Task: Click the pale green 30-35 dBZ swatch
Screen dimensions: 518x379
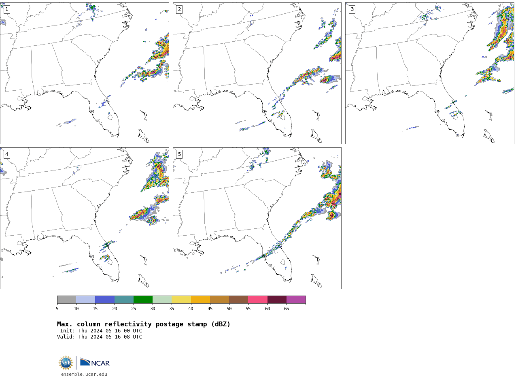Action: tap(162, 300)
